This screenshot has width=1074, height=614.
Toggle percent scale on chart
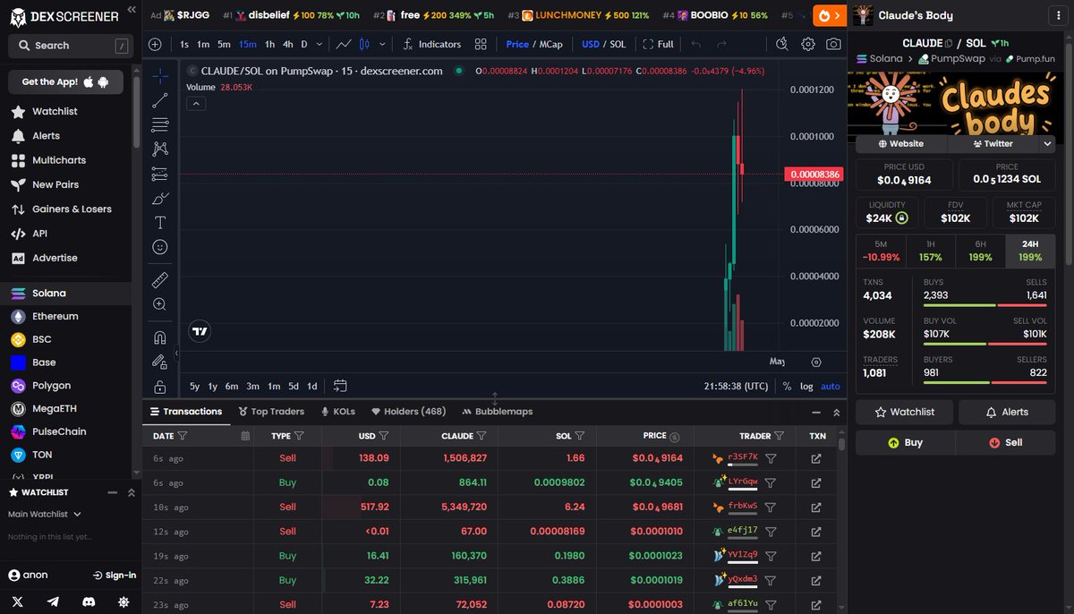(787, 386)
